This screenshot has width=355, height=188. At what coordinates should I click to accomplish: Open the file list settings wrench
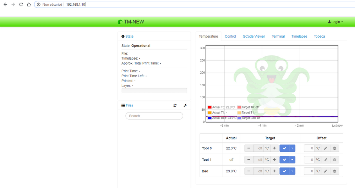pyautogui.click(x=185, y=105)
